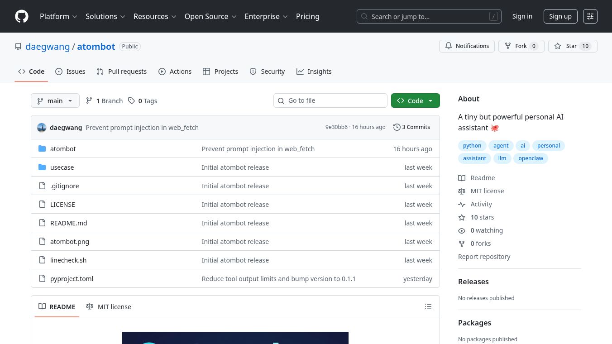
Task: Open the atombot folder
Action: click(63, 149)
